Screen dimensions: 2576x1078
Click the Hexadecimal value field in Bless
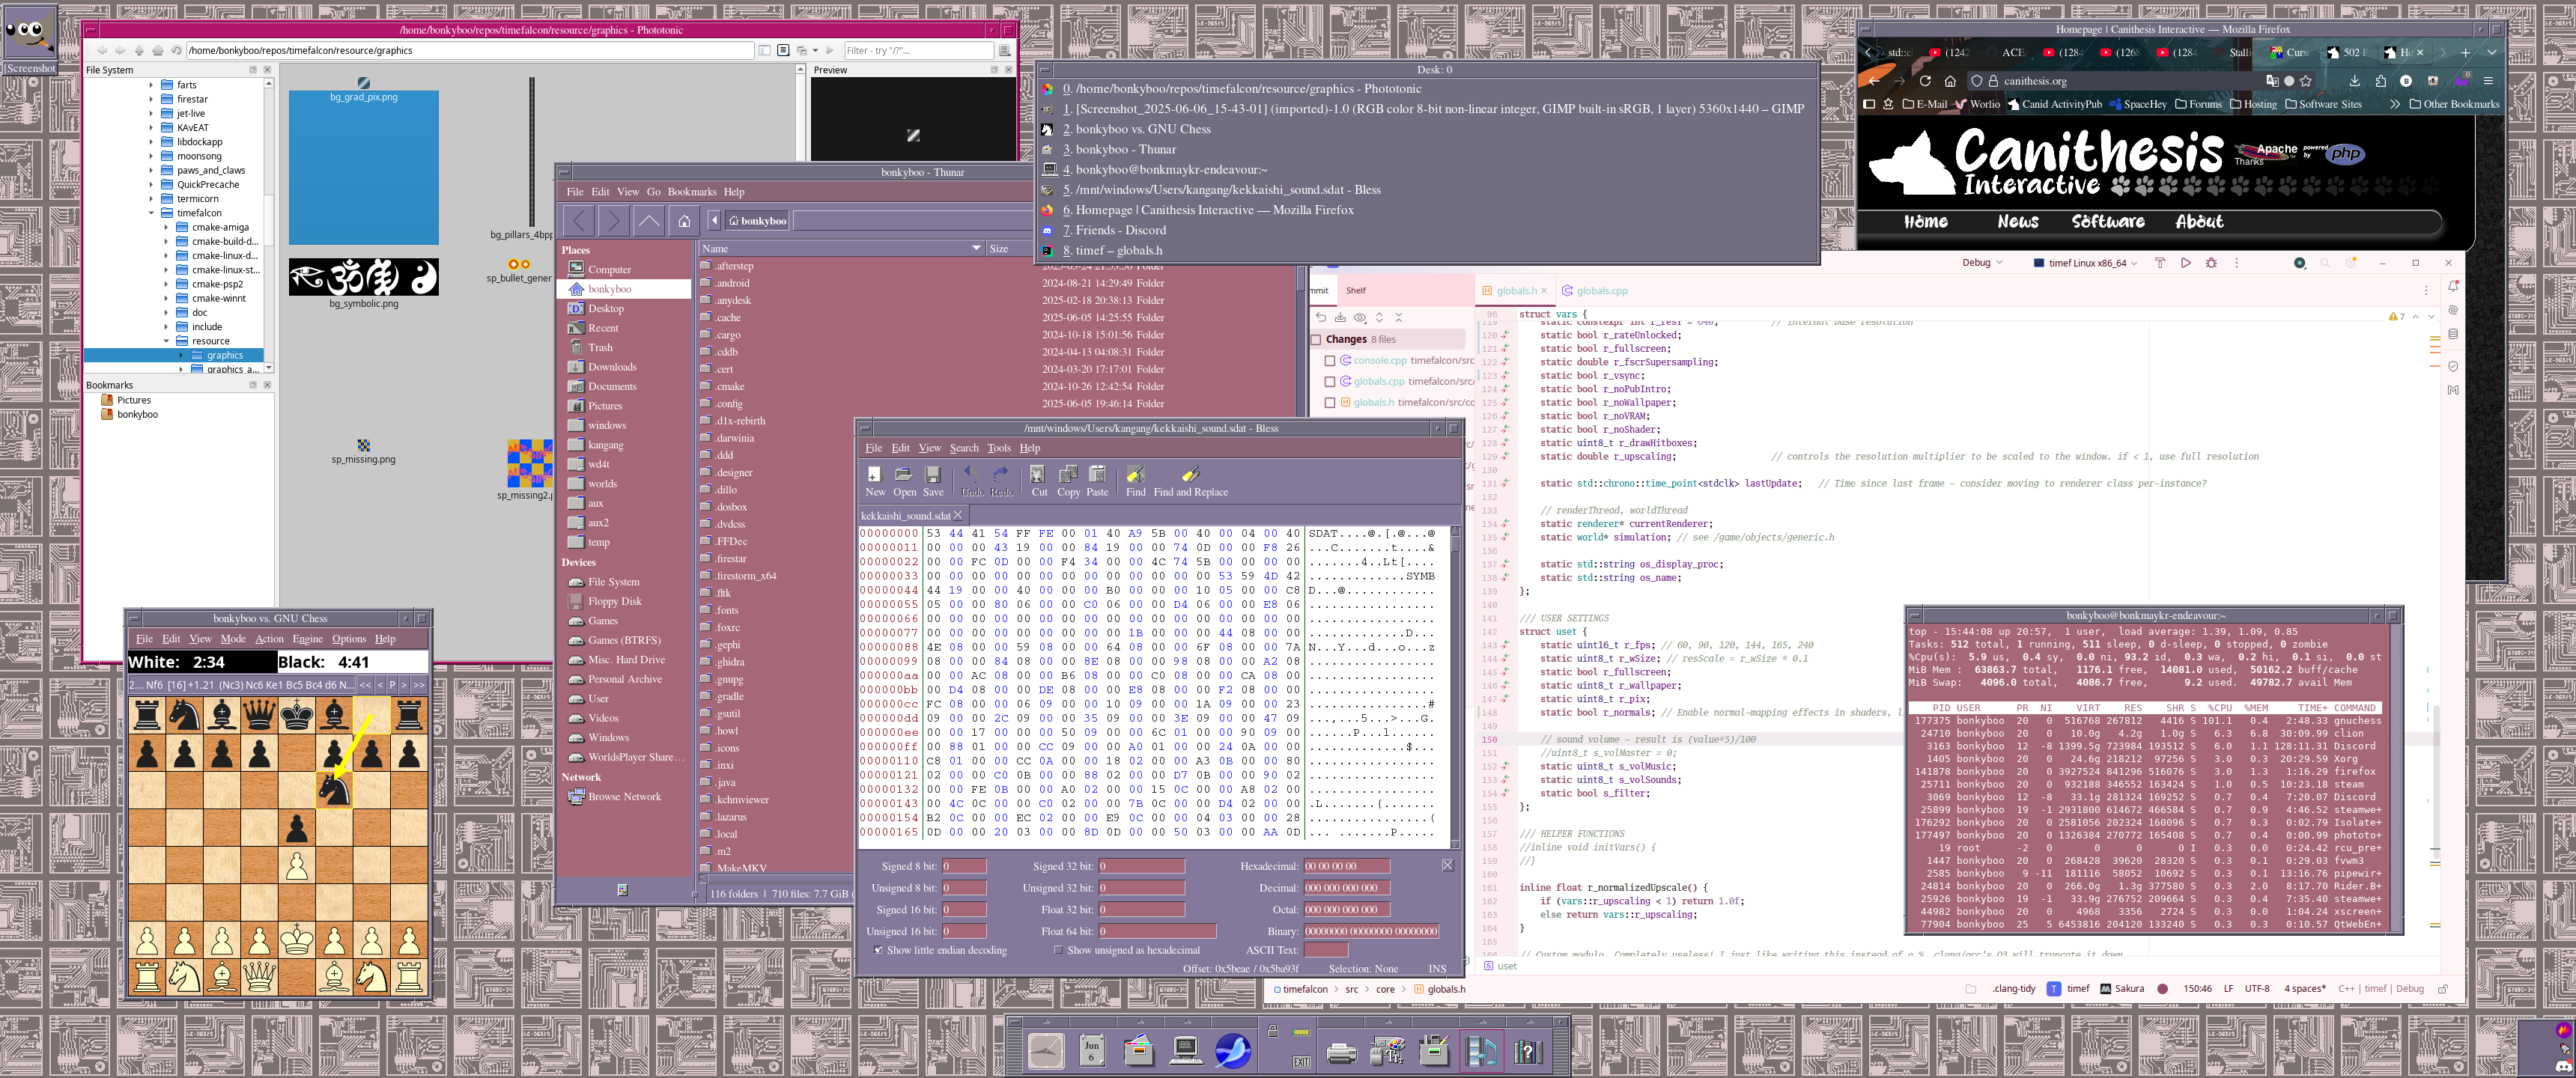(x=1346, y=866)
